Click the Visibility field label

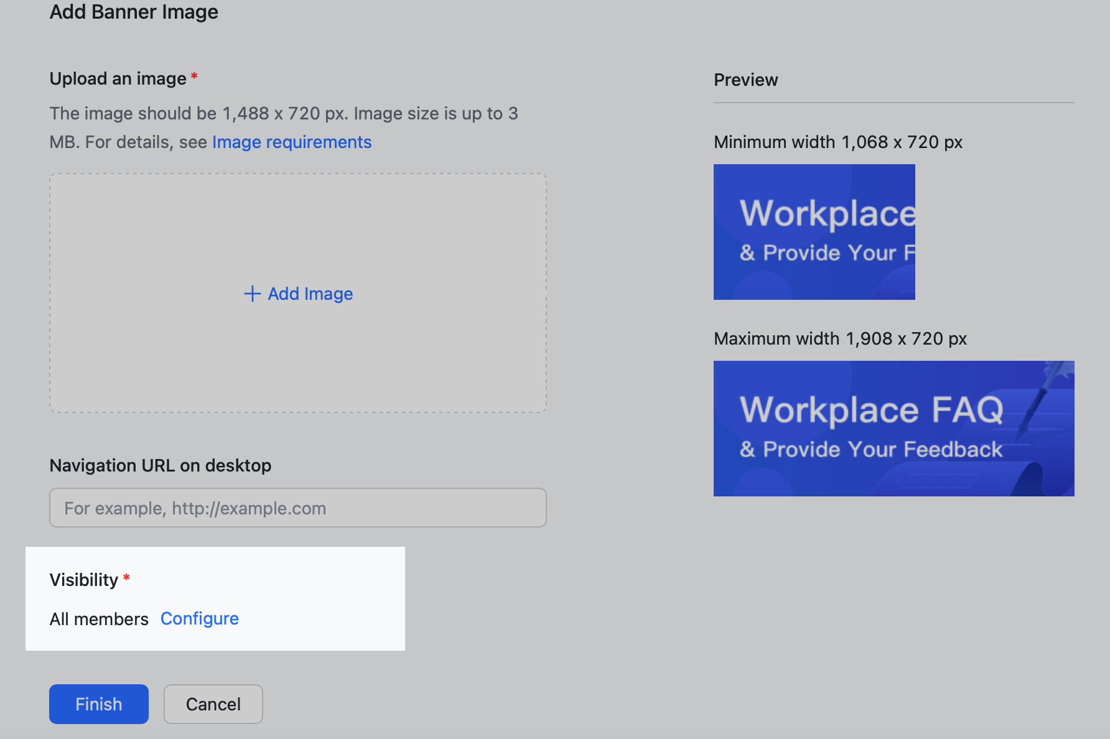point(84,579)
